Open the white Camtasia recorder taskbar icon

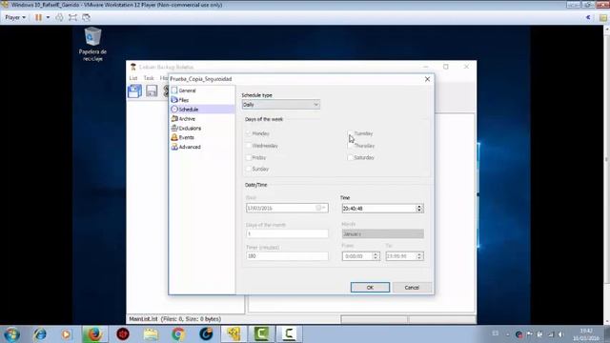point(289,334)
